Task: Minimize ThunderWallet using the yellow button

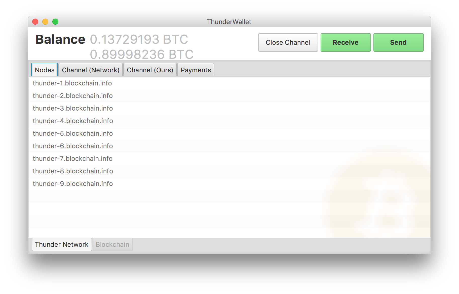Action: point(45,22)
